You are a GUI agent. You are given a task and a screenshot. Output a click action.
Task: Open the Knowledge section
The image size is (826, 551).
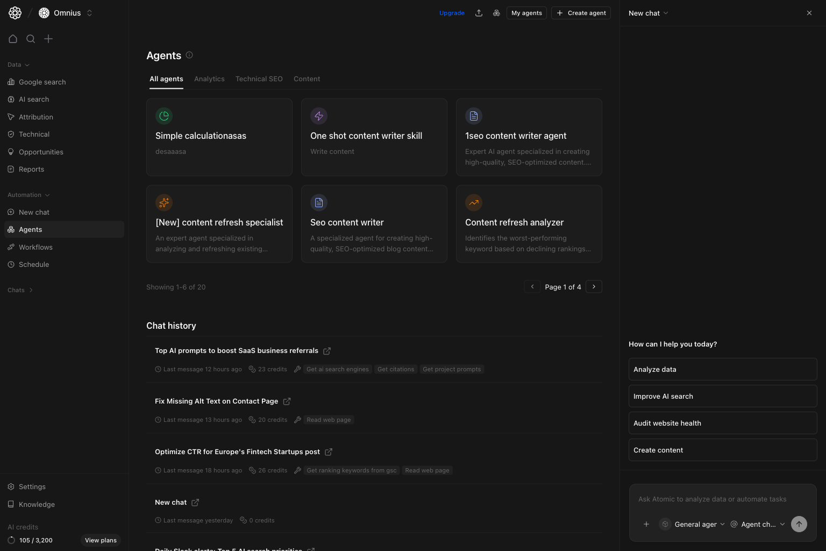(x=36, y=504)
